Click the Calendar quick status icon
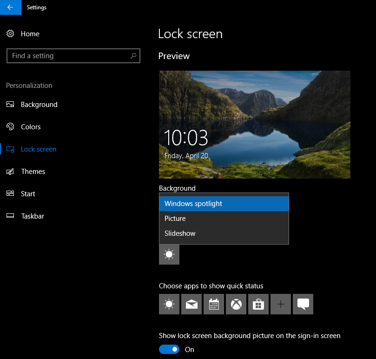The width and height of the screenshot is (376, 359). coord(213,304)
